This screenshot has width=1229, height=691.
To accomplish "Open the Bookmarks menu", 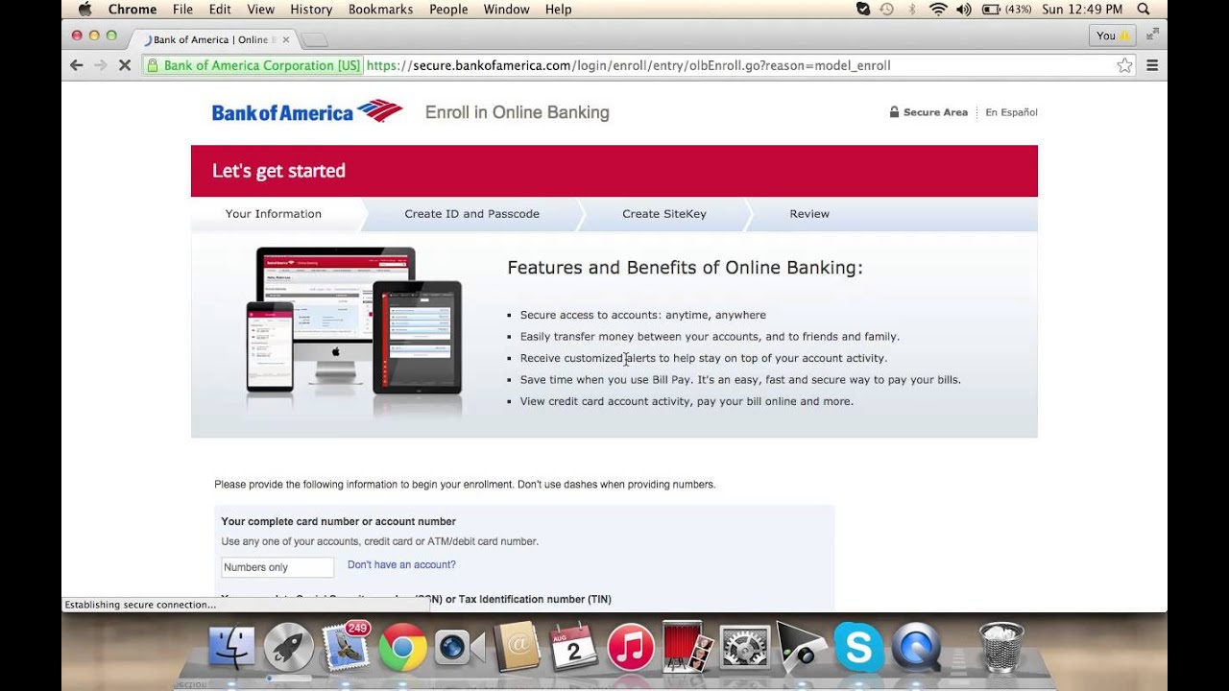I will click(x=380, y=9).
